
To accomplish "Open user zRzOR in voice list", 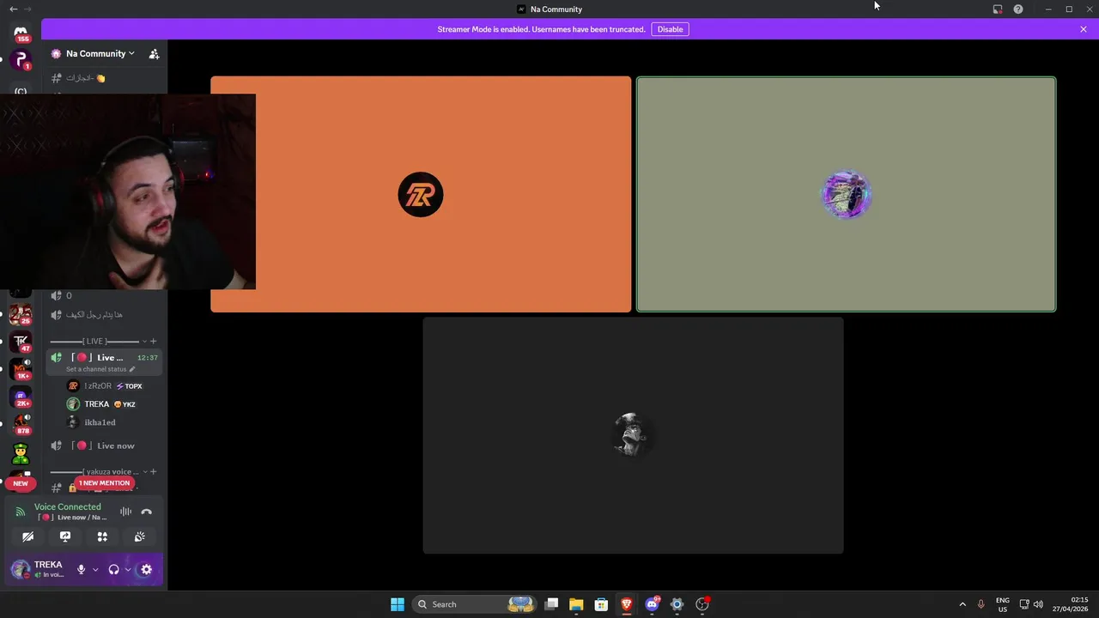I will (x=104, y=386).
